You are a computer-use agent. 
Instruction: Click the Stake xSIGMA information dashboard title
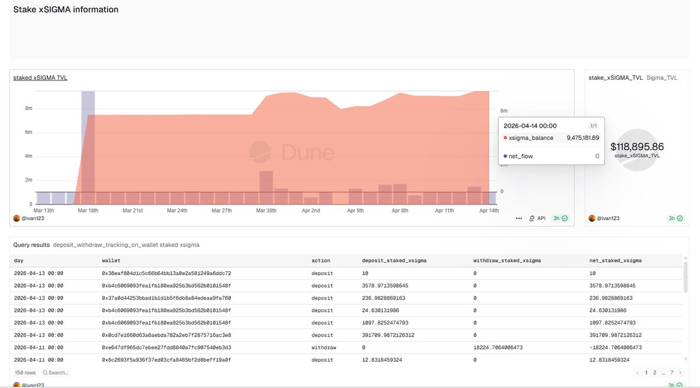coord(66,9)
